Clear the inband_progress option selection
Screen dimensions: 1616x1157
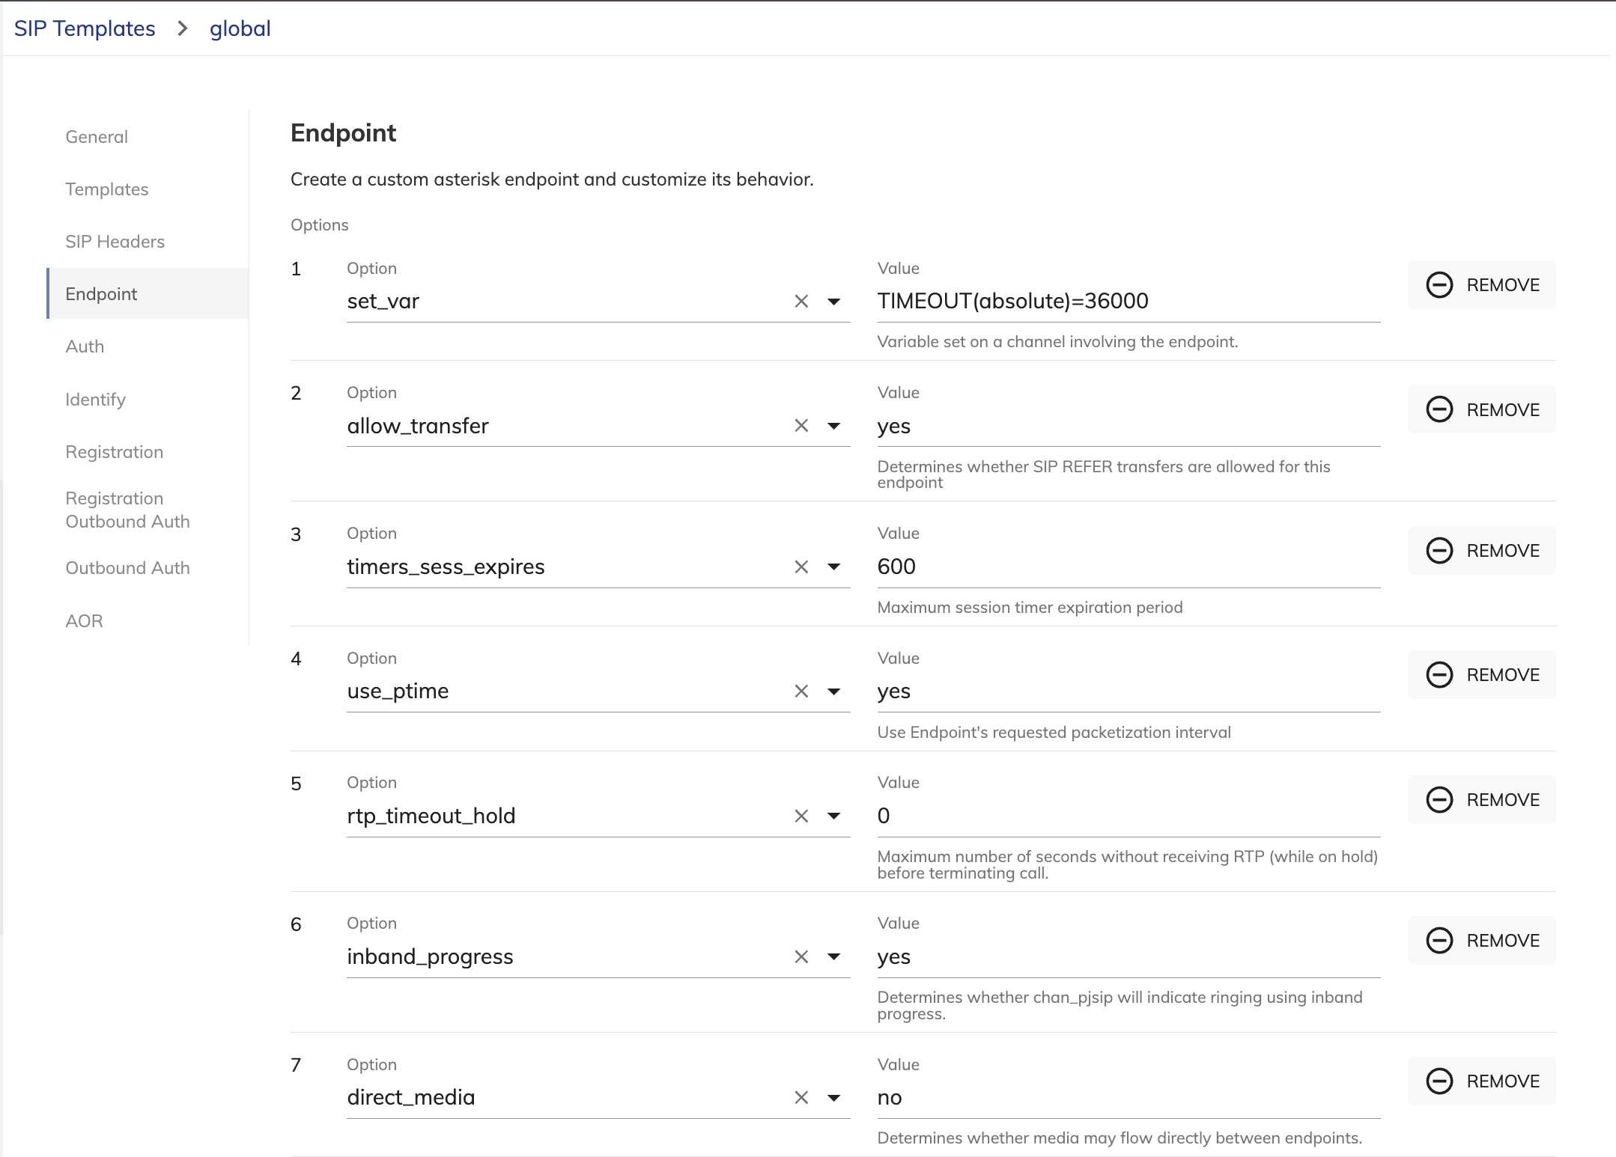pyautogui.click(x=801, y=956)
